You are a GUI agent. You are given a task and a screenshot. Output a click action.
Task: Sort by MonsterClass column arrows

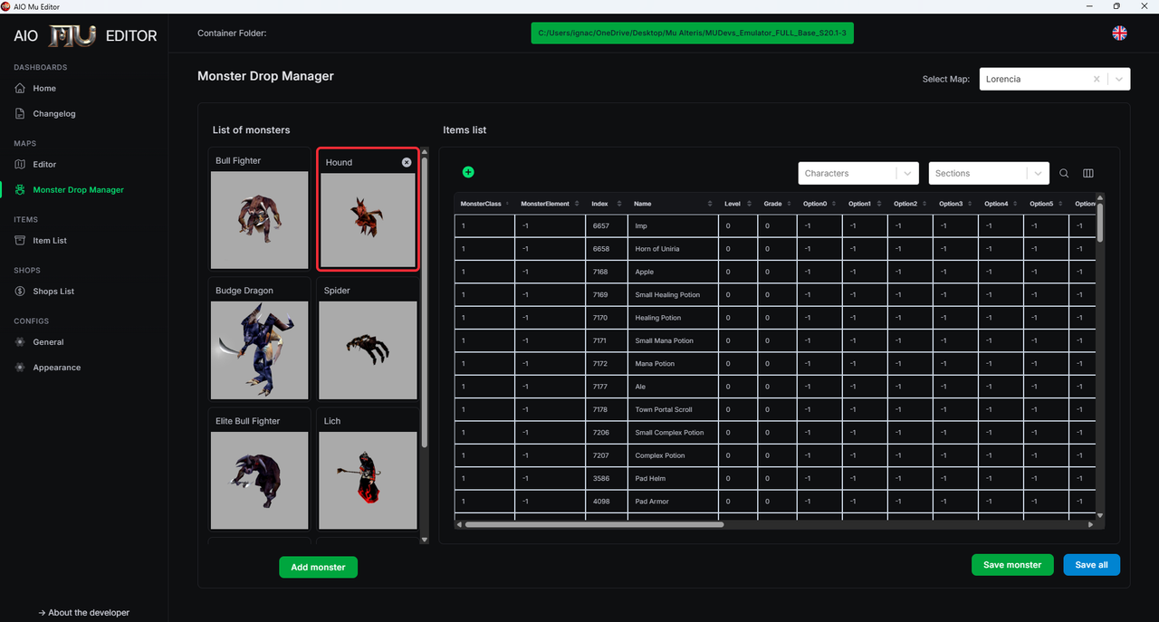click(x=507, y=204)
